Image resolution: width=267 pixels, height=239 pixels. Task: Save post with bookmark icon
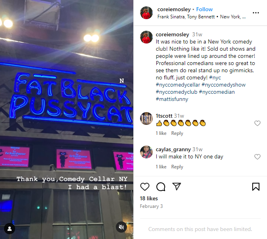[x=256, y=187]
